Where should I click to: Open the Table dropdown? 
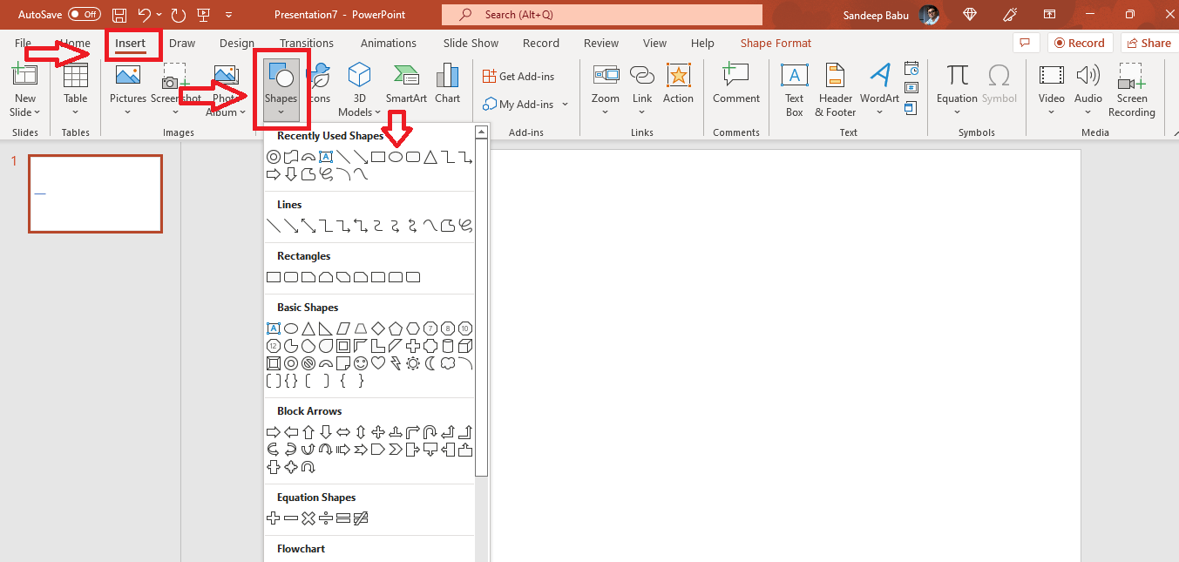coord(76,112)
